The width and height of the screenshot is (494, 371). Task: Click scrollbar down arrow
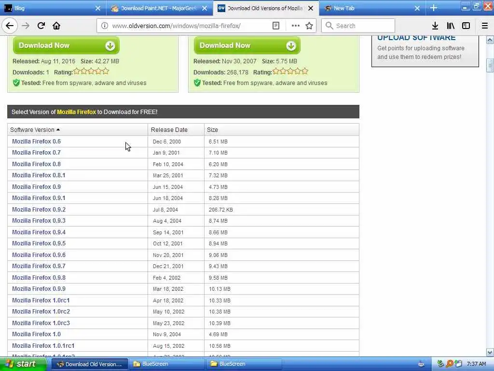pos(490,352)
